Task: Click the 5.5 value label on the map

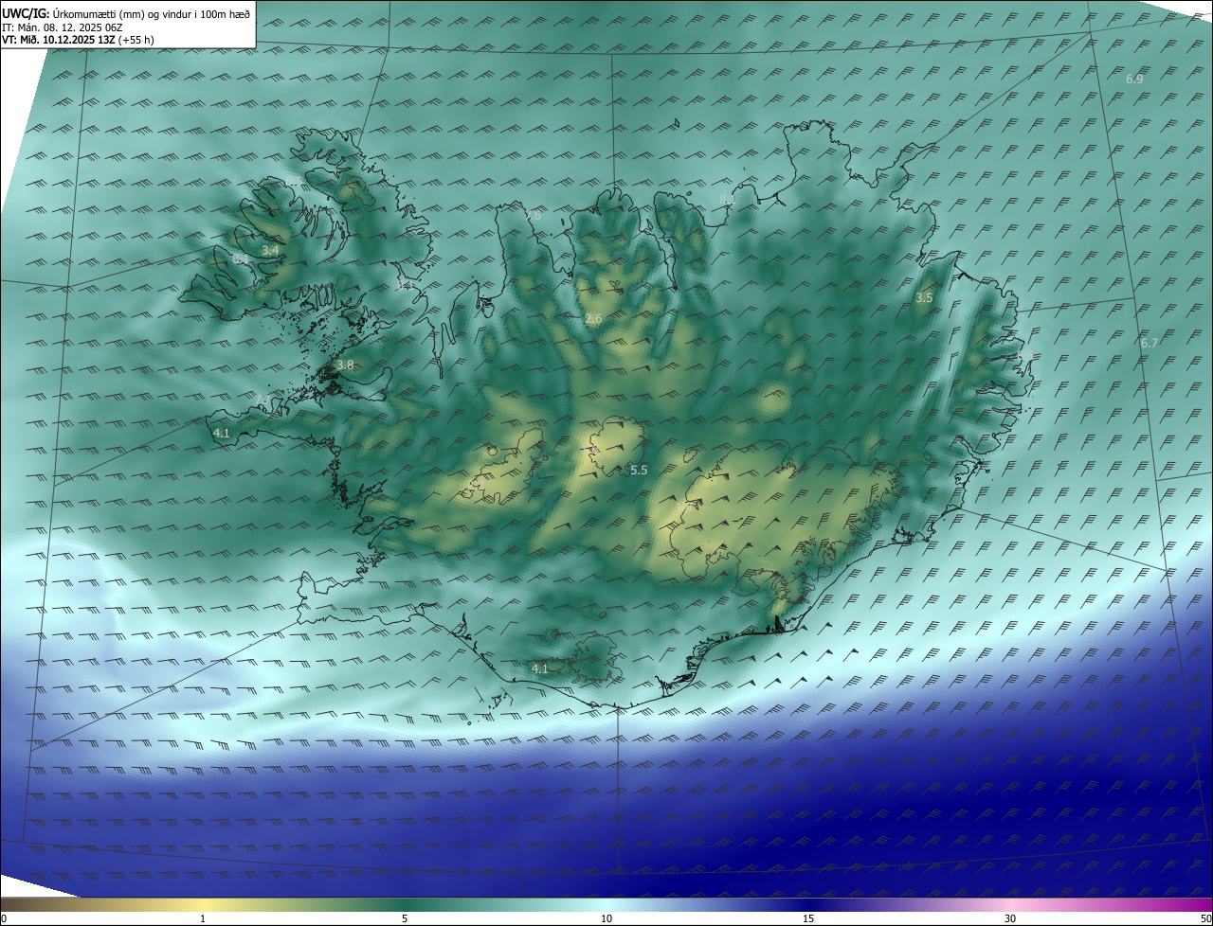Action: pyautogui.click(x=639, y=471)
